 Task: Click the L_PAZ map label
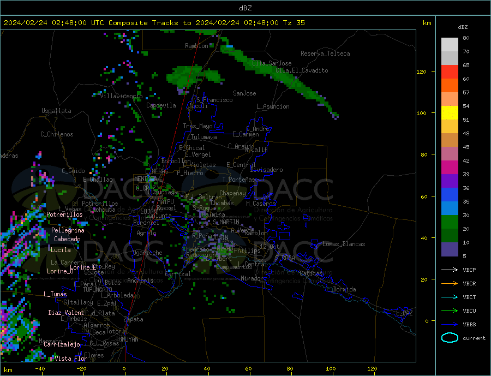coord(404,313)
